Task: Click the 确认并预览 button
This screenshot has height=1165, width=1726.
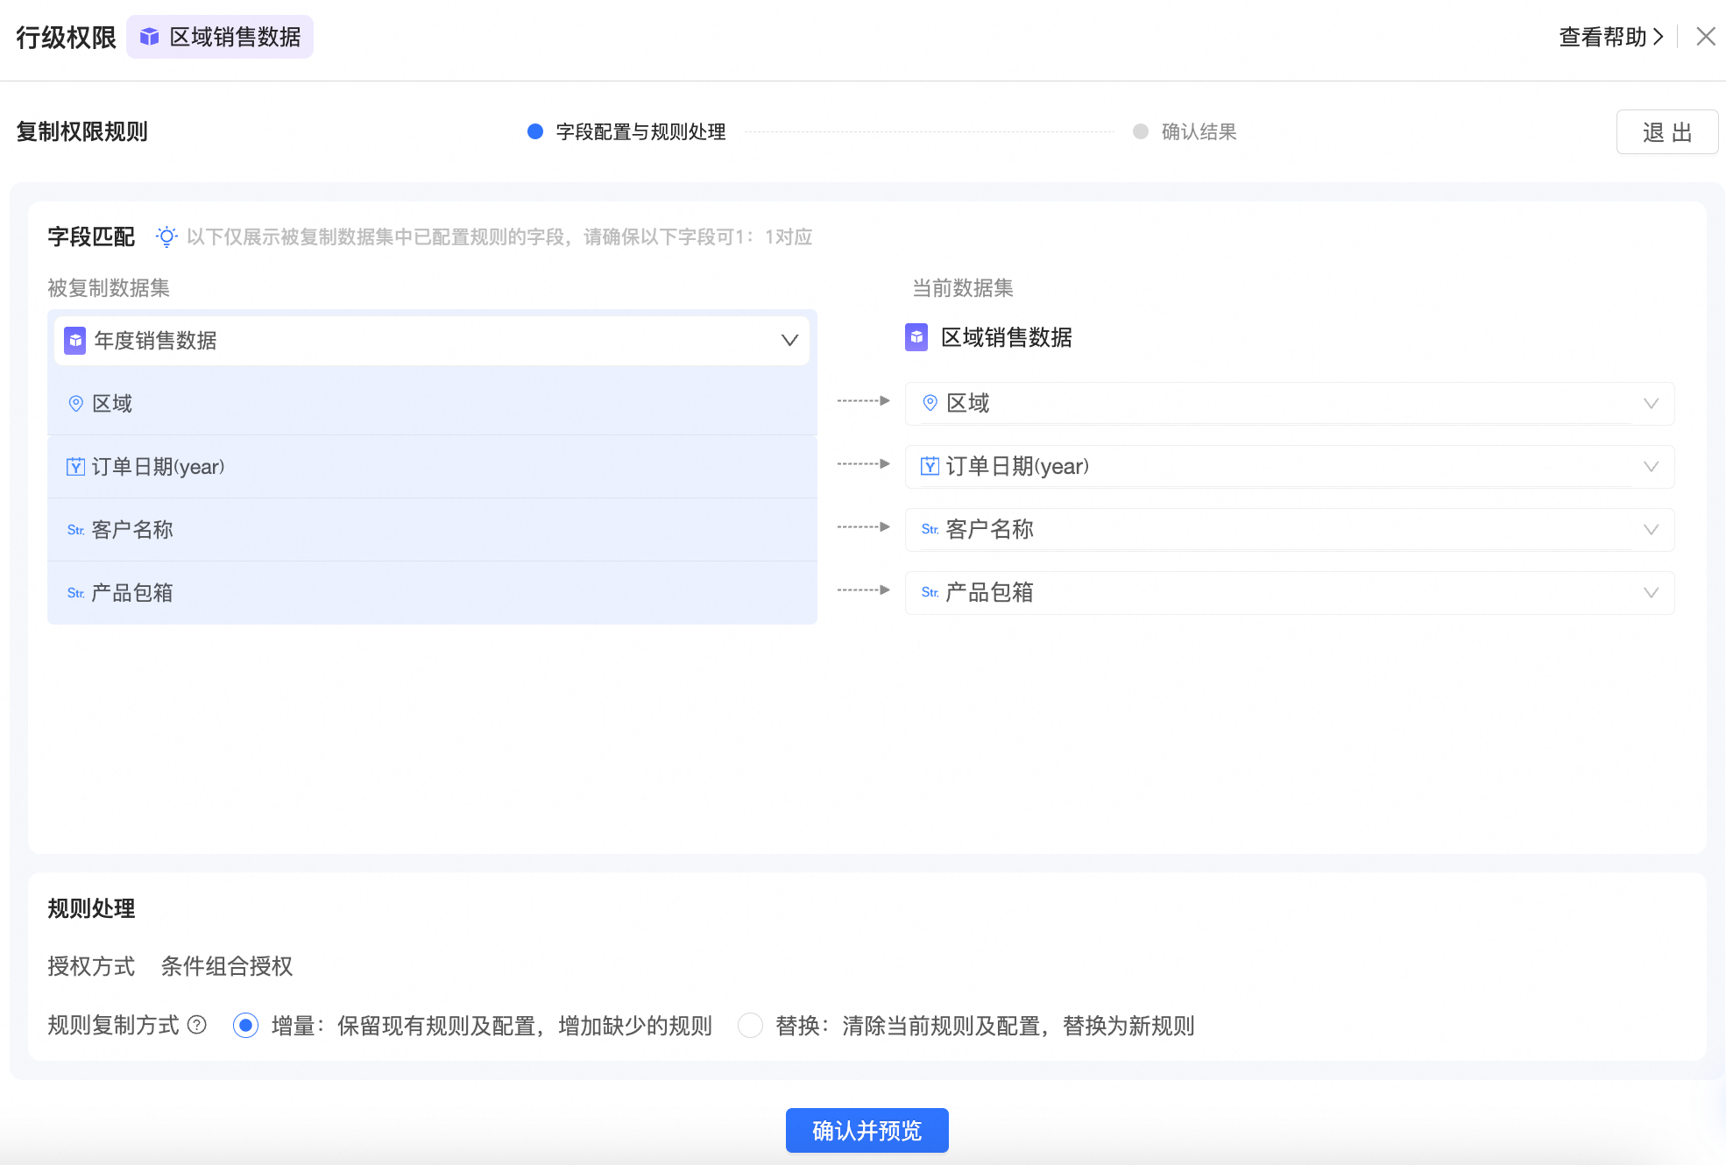Action: pyautogui.click(x=867, y=1131)
